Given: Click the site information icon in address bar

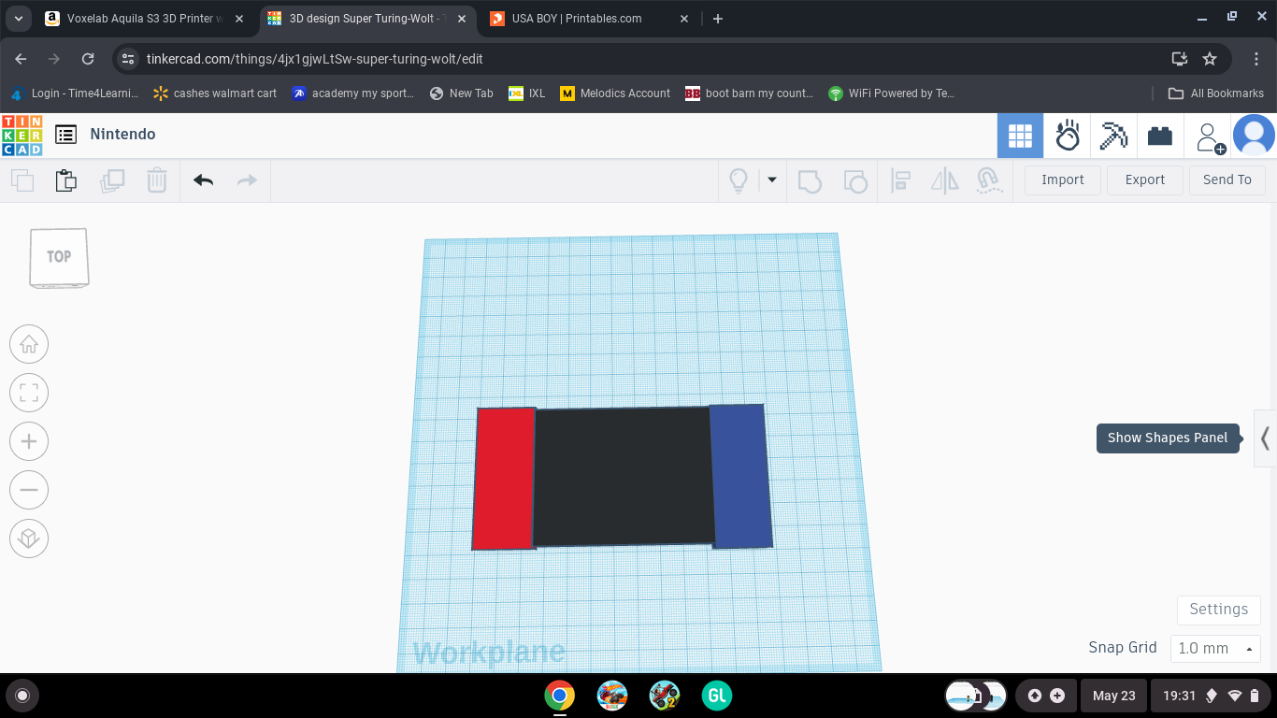Looking at the screenshot, I should pyautogui.click(x=129, y=59).
